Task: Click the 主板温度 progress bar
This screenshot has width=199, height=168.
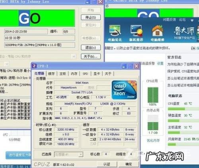Action: click(x=183, y=133)
